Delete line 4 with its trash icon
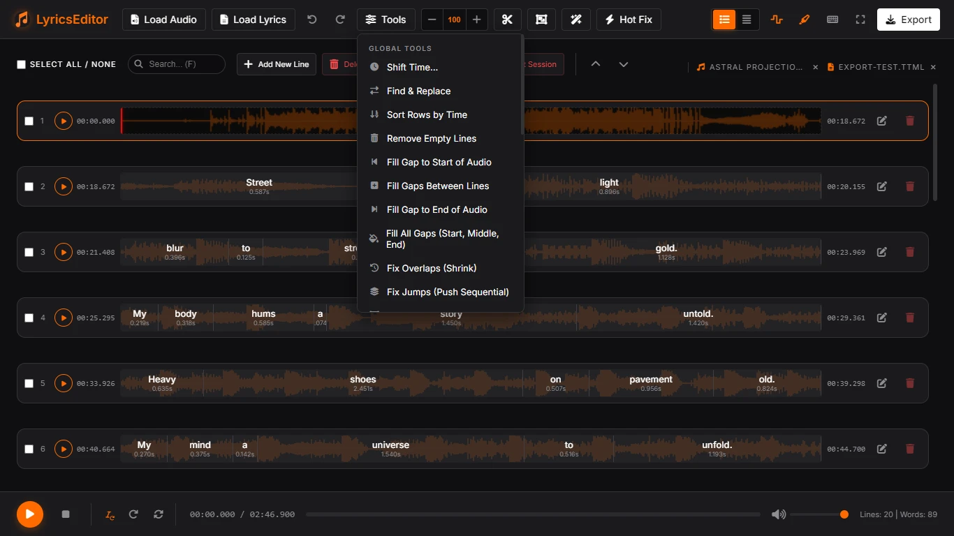The width and height of the screenshot is (954, 536). pyautogui.click(x=910, y=318)
